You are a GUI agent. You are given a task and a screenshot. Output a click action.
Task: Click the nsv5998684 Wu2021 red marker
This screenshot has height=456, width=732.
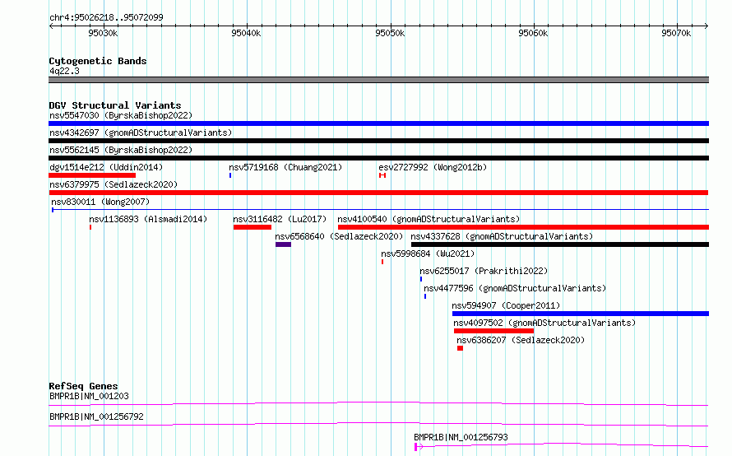(382, 262)
